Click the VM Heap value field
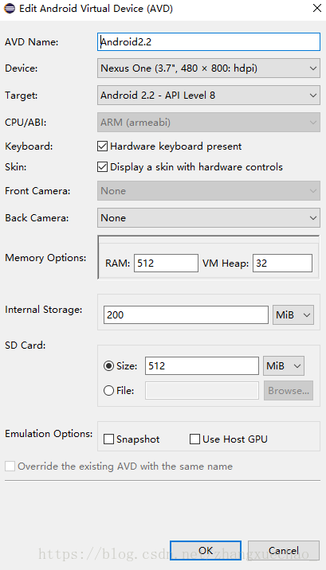Screen dimensions: 326x570 coord(282,264)
